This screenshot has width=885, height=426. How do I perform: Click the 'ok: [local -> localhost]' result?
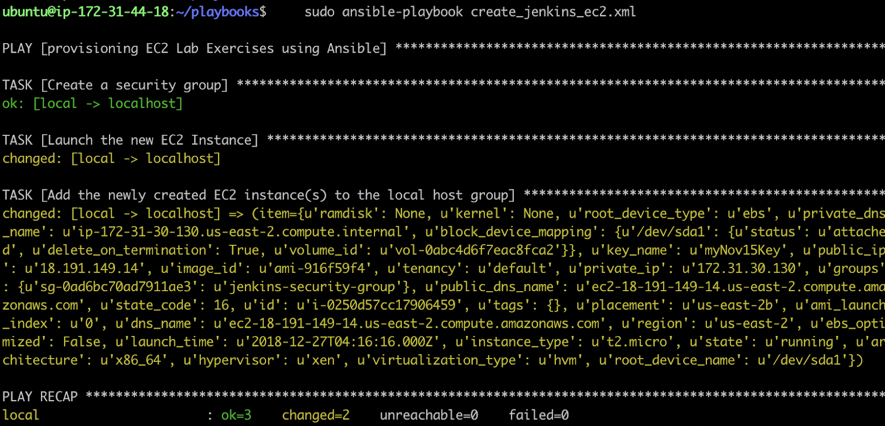(92, 103)
